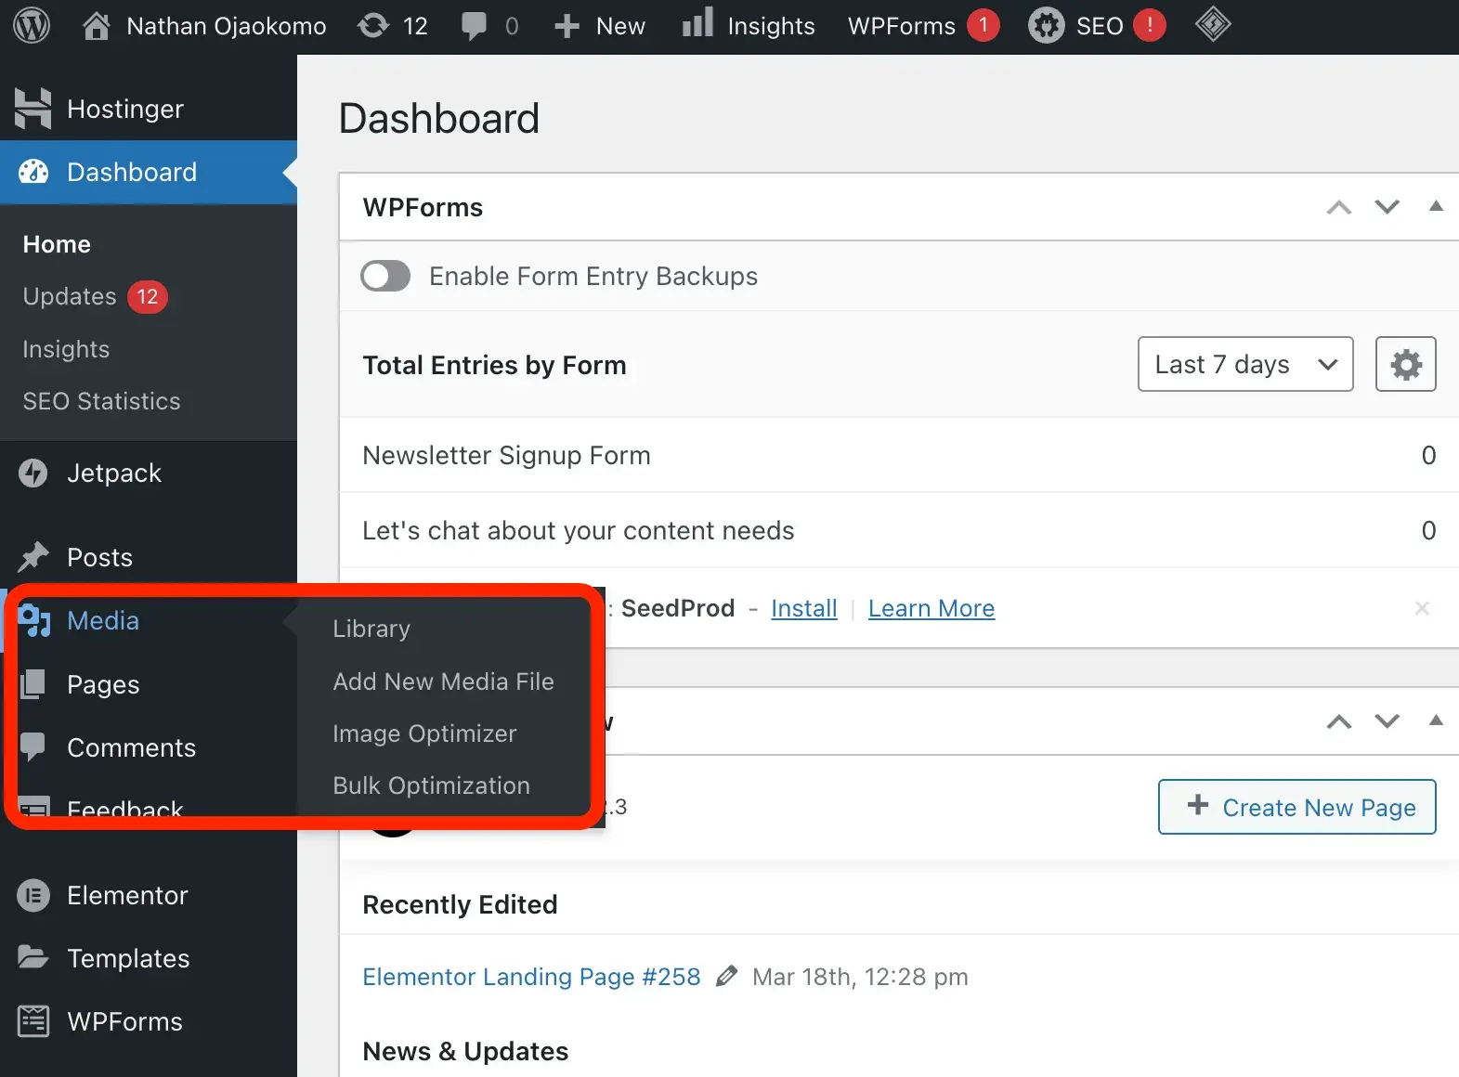Select Dashboard in the sidebar
The height and width of the screenshot is (1077, 1459).
(x=149, y=172)
